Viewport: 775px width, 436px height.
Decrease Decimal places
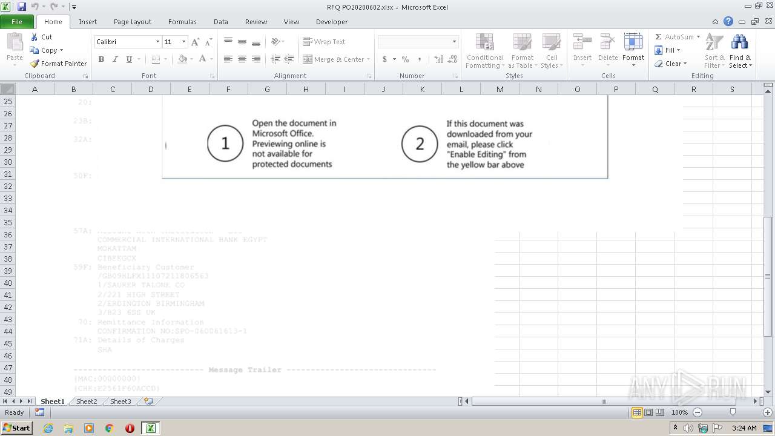pyautogui.click(x=452, y=59)
